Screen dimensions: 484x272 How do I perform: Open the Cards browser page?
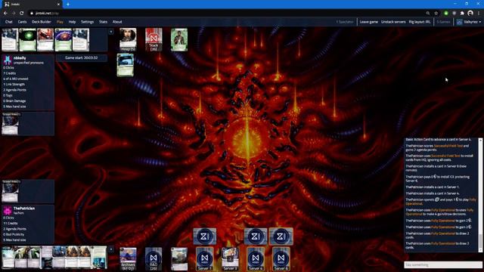click(22, 22)
